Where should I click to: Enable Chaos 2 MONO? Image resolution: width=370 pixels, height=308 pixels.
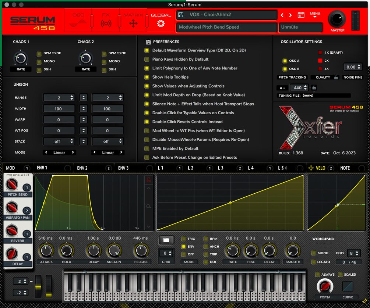coord(104,61)
